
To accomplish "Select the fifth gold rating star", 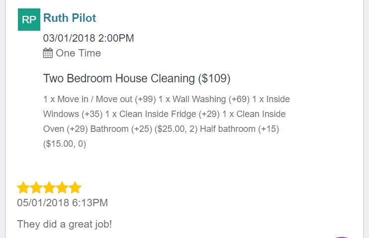I will tap(75, 187).
